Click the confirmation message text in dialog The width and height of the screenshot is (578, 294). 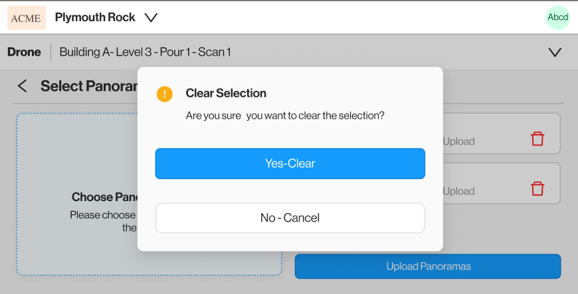(x=285, y=115)
